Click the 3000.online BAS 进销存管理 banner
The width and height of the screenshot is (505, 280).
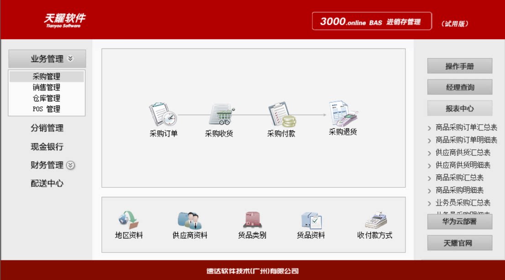(372, 21)
